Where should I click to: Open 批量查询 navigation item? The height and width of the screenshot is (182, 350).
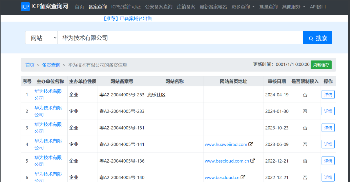268,7
